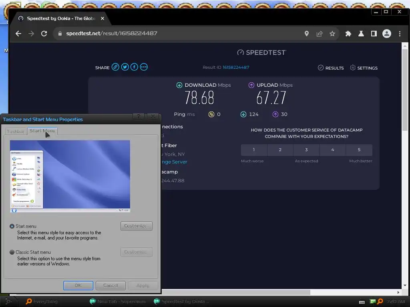The width and height of the screenshot is (410, 307).
Task: Switch to New Tab - Supermium taskbar item
Action: tap(118, 301)
